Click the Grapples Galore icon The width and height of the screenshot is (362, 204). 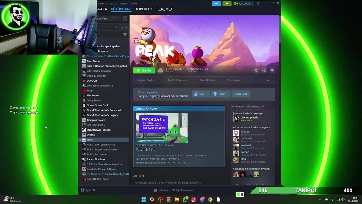[84, 120]
